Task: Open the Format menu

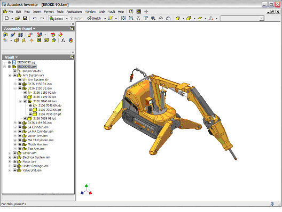Action: (x=49, y=12)
